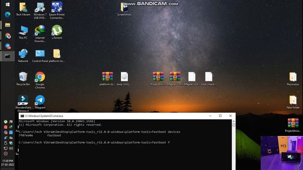
Task: Open the Tech Vikram user folder icon
Action: click(x=23, y=9)
